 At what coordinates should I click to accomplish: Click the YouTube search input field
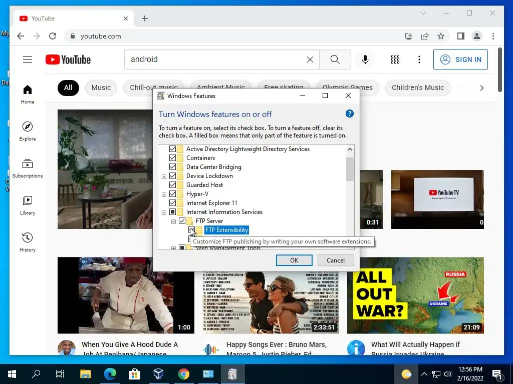pyautogui.click(x=217, y=59)
